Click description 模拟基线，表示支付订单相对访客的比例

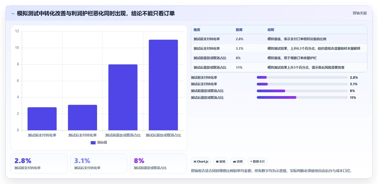[x=297, y=39]
